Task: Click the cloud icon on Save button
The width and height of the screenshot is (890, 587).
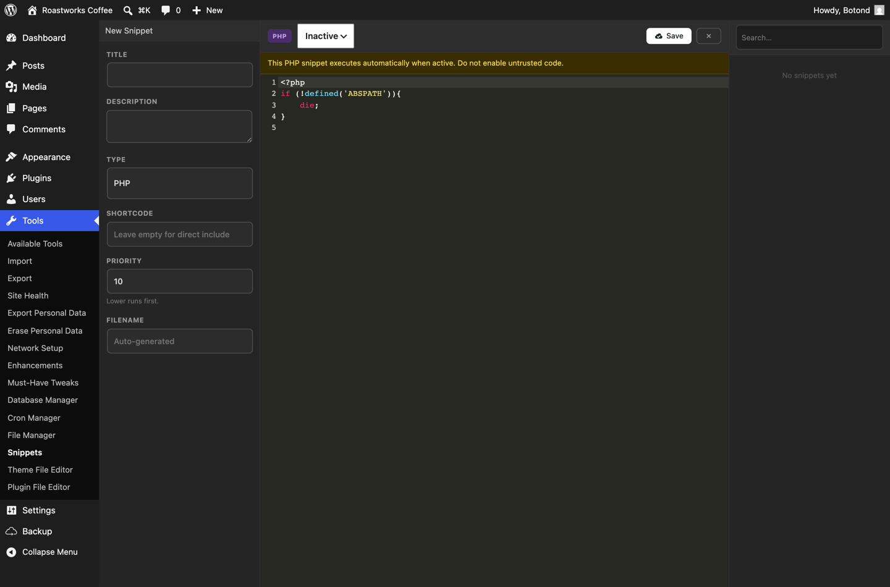Action: point(659,36)
